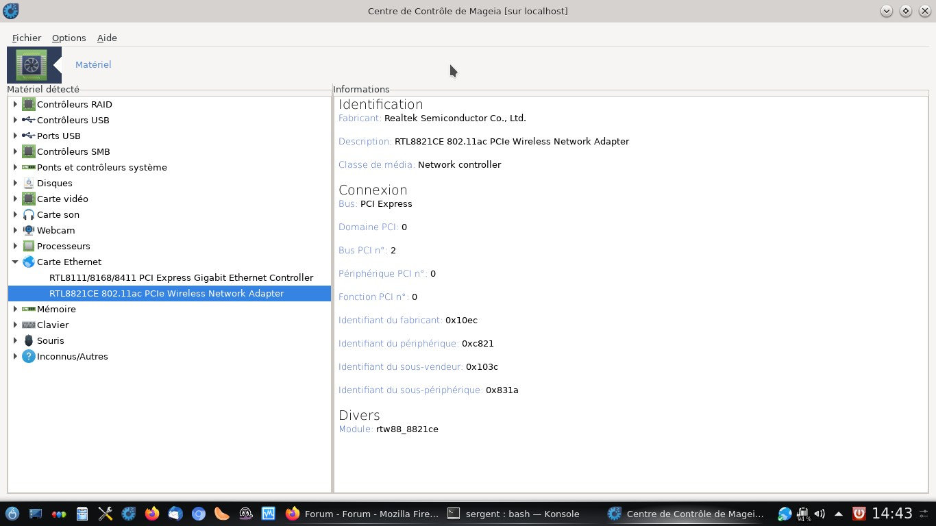Screen dimensions: 936x526
Task: Launch the Chromium browser icon
Action: (x=199, y=514)
